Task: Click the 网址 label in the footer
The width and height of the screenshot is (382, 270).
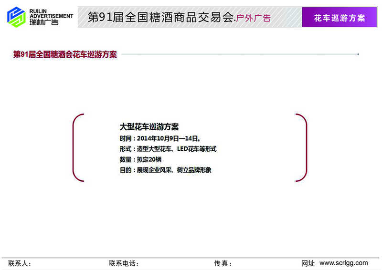Action: tap(308, 263)
